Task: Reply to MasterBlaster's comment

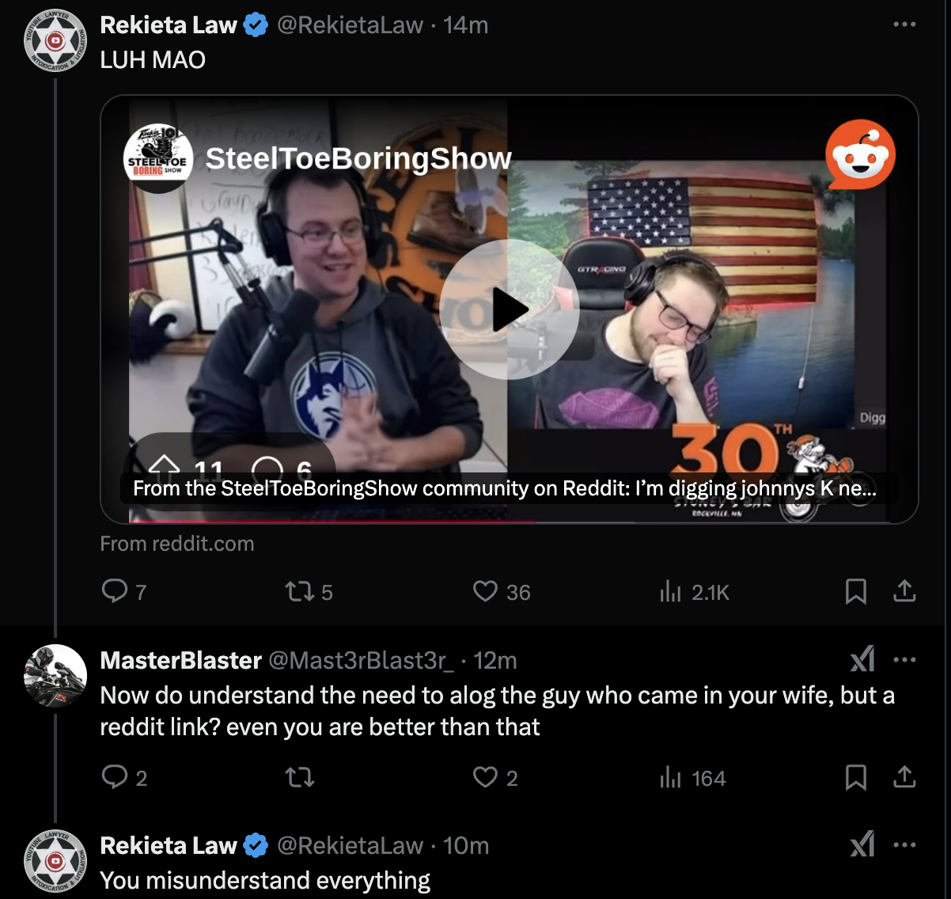Action: pyautogui.click(x=124, y=778)
